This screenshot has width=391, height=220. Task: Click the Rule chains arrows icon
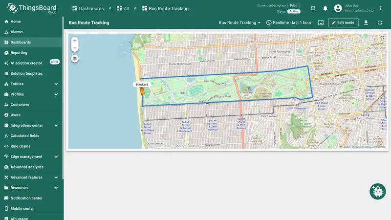6,146
